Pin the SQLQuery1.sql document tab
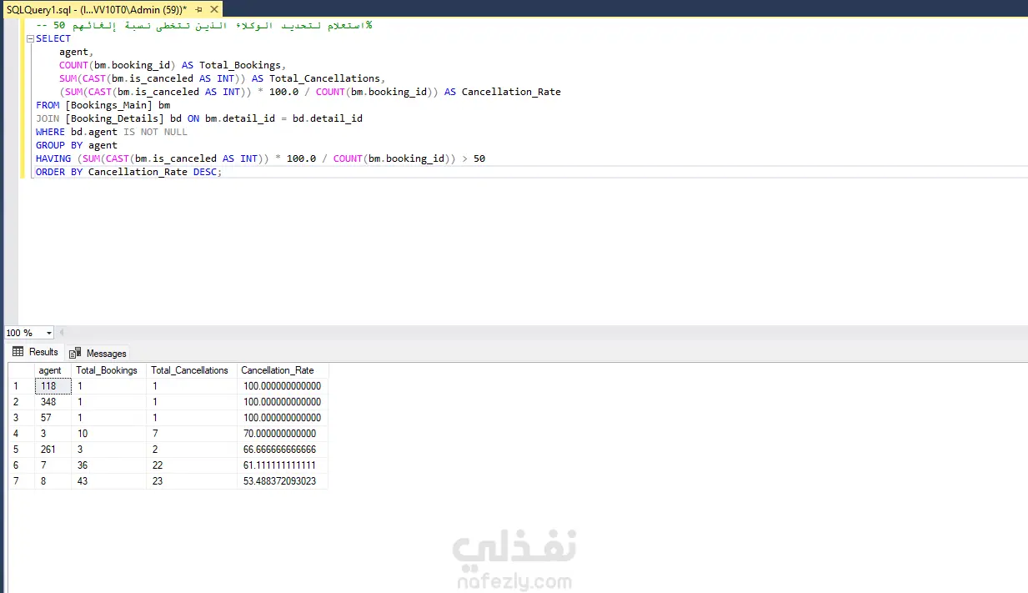The width and height of the screenshot is (1028, 593). click(198, 8)
